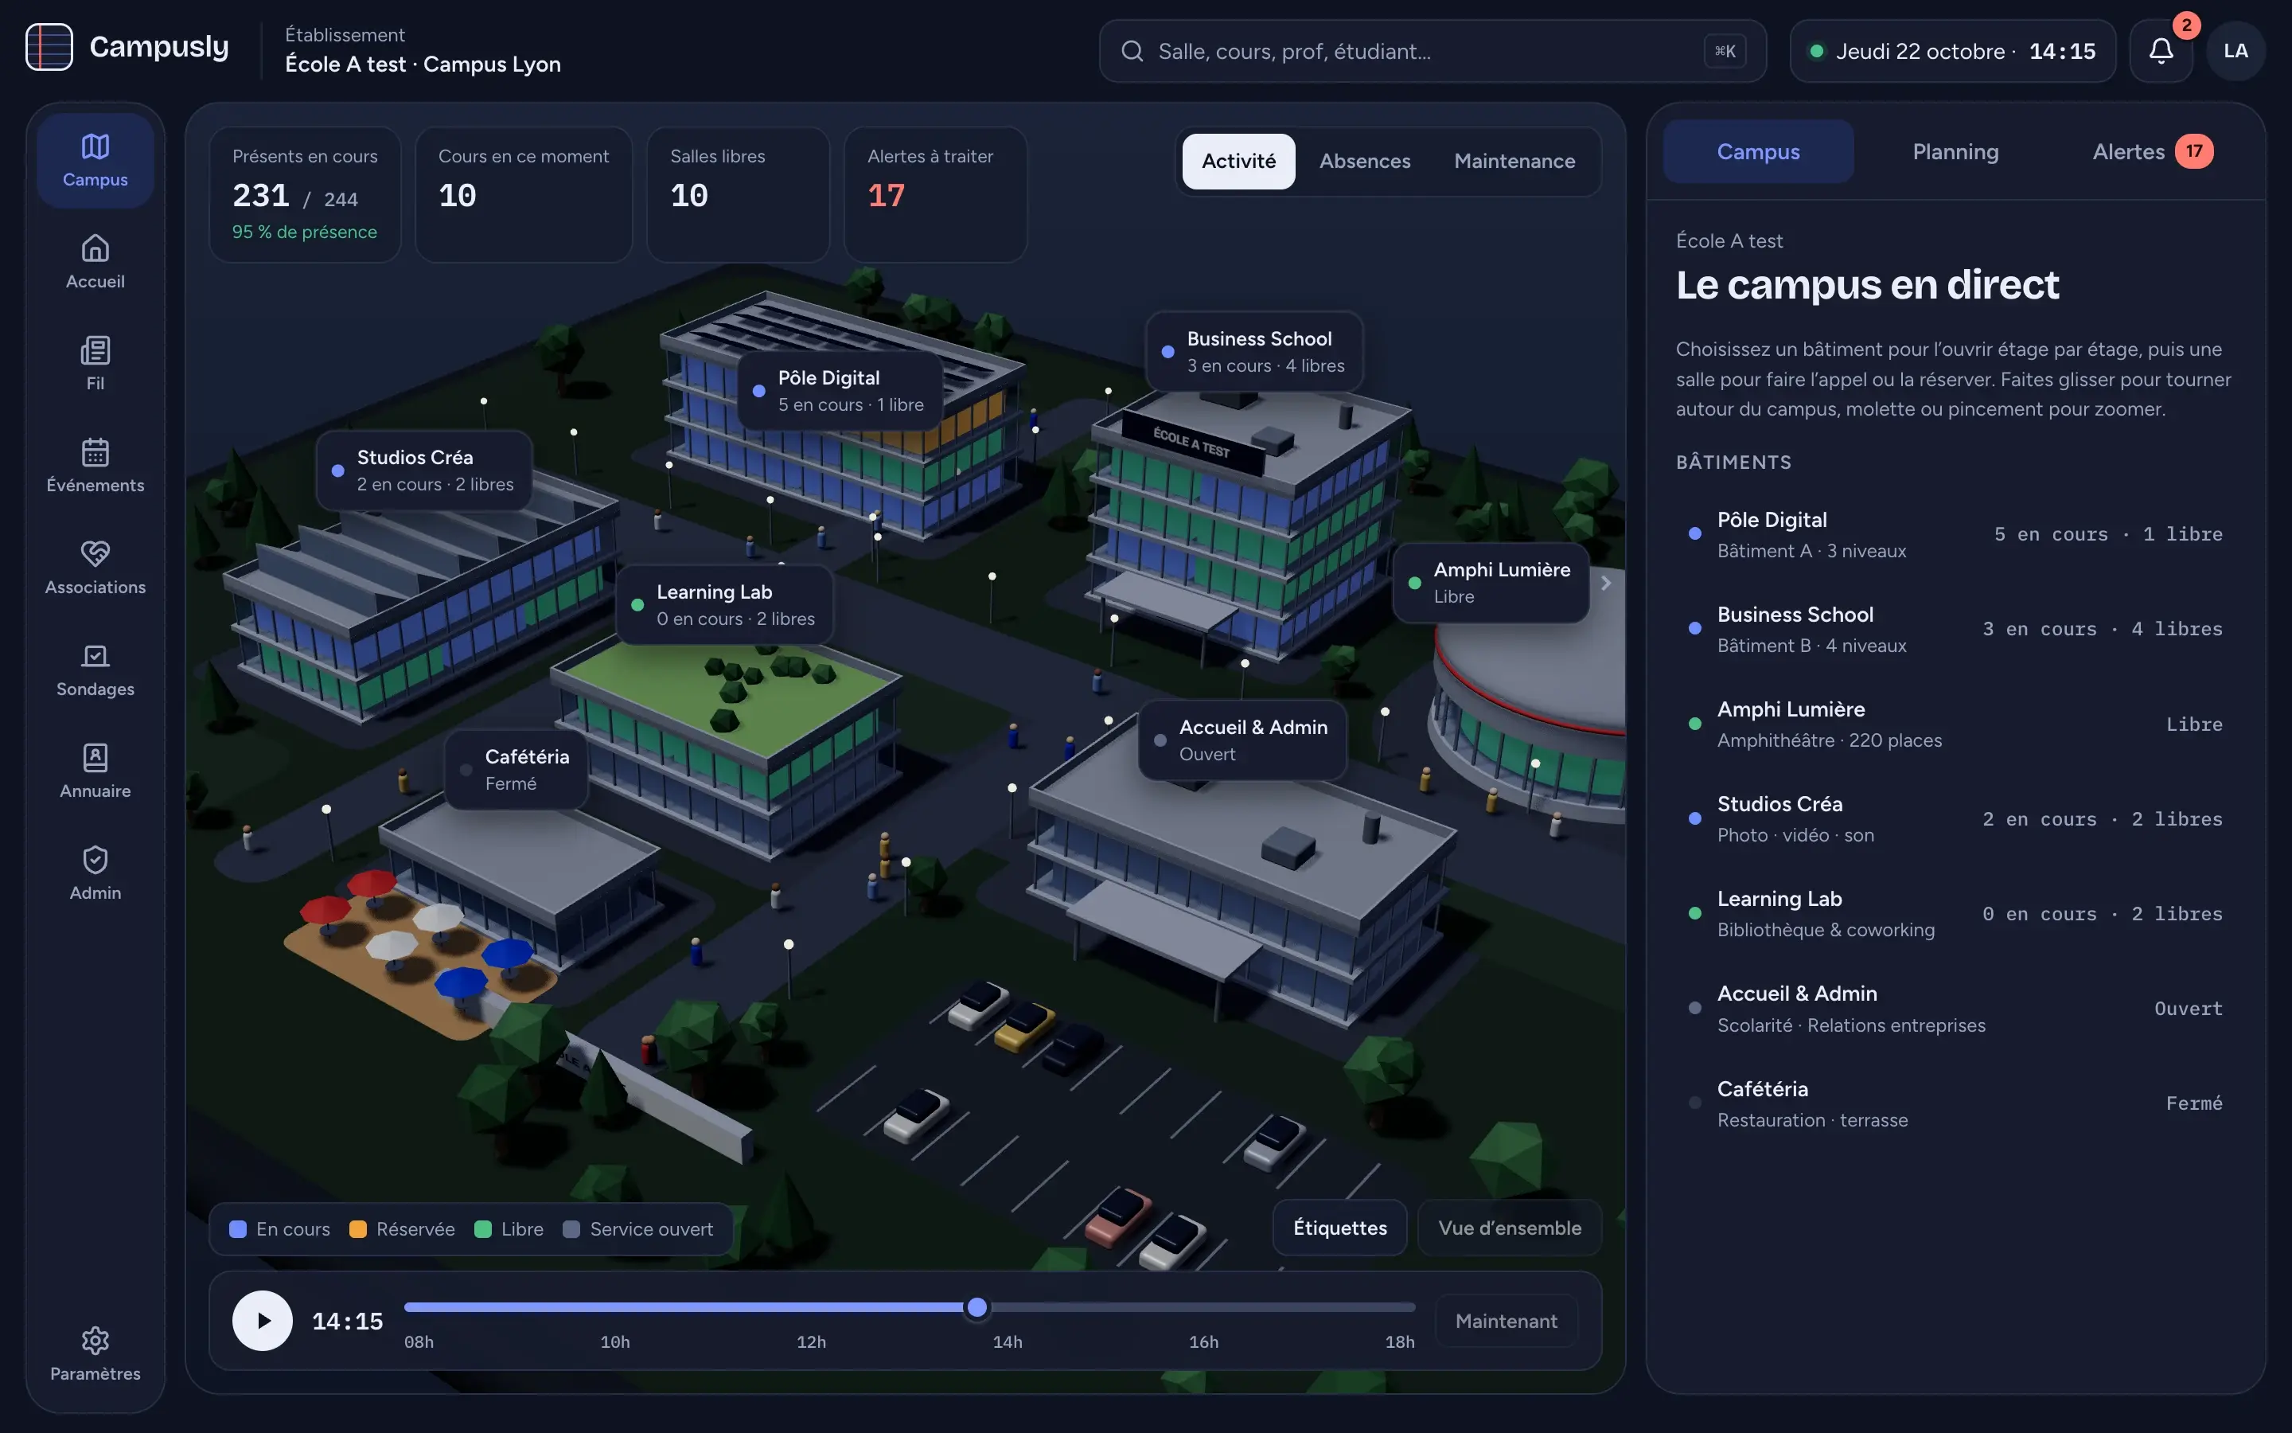This screenshot has height=1433, width=2292.
Task: Click Libre green legend swatch
Action: (483, 1229)
